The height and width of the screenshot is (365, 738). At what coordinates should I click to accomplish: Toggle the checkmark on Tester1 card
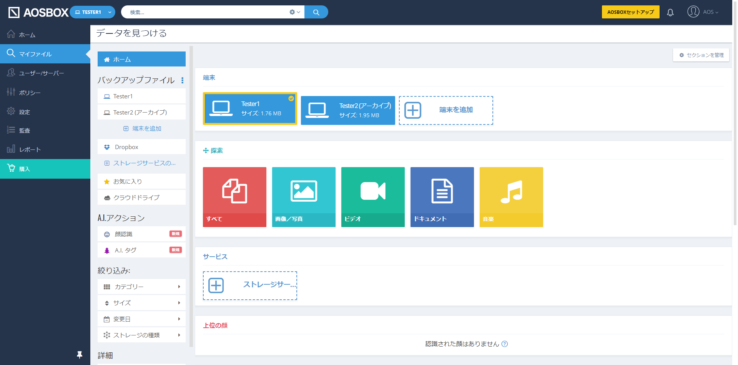[291, 99]
